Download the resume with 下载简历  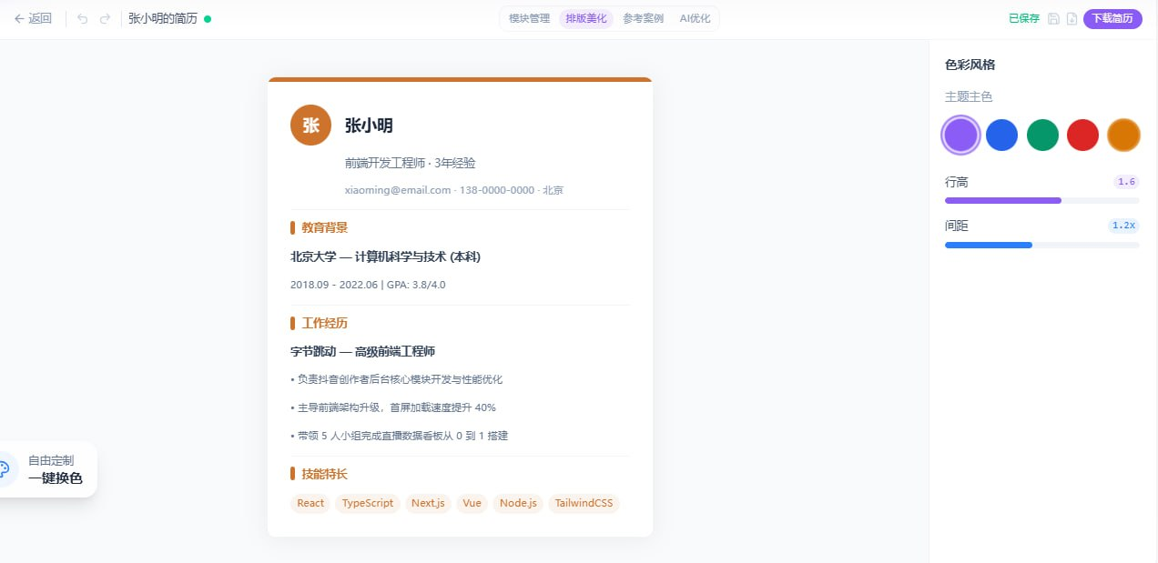coord(1112,18)
